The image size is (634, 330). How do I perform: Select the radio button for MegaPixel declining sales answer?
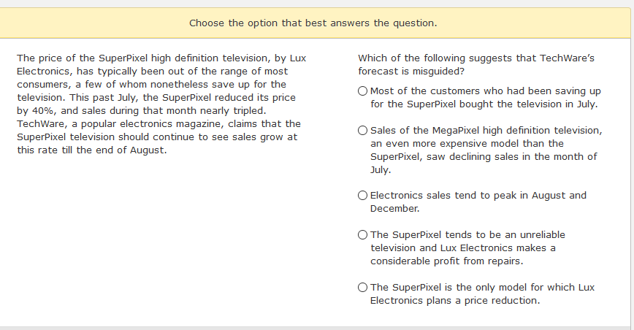click(363, 131)
